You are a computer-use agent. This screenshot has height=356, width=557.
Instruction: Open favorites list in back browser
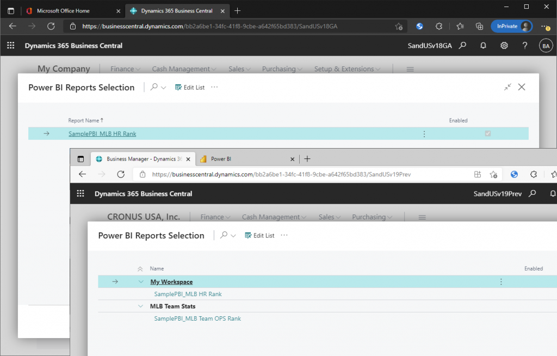coord(460,26)
